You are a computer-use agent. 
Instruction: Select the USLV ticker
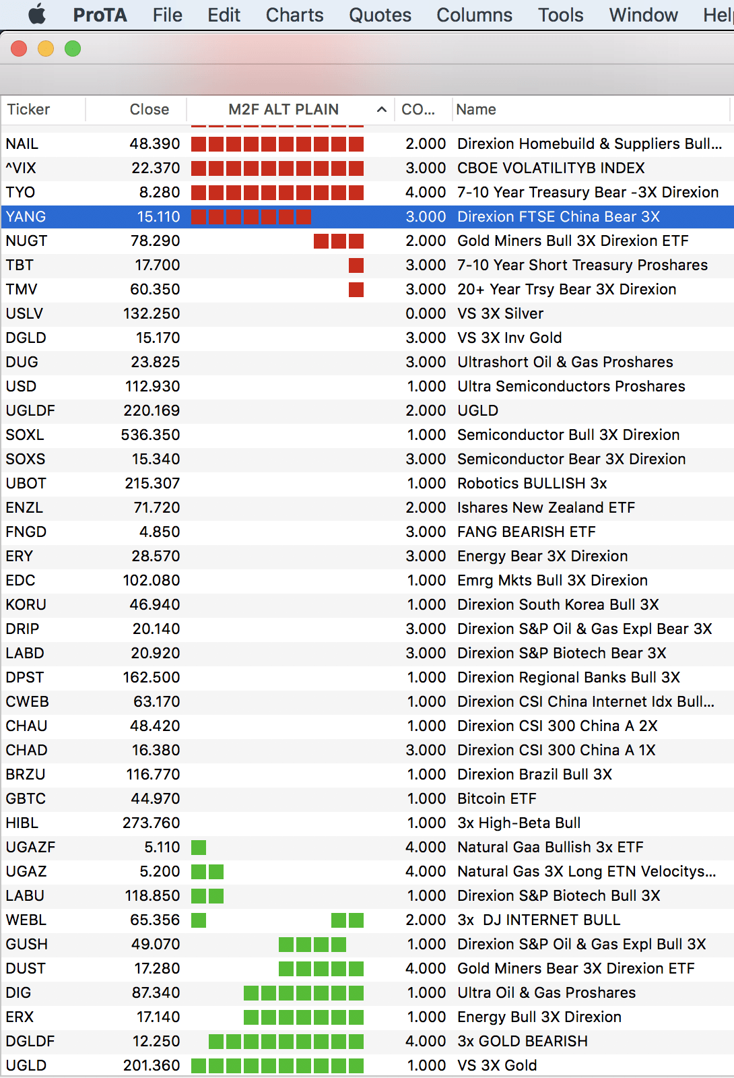pyautogui.click(x=24, y=313)
